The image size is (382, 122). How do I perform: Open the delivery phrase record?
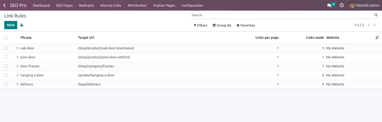pos(27,84)
